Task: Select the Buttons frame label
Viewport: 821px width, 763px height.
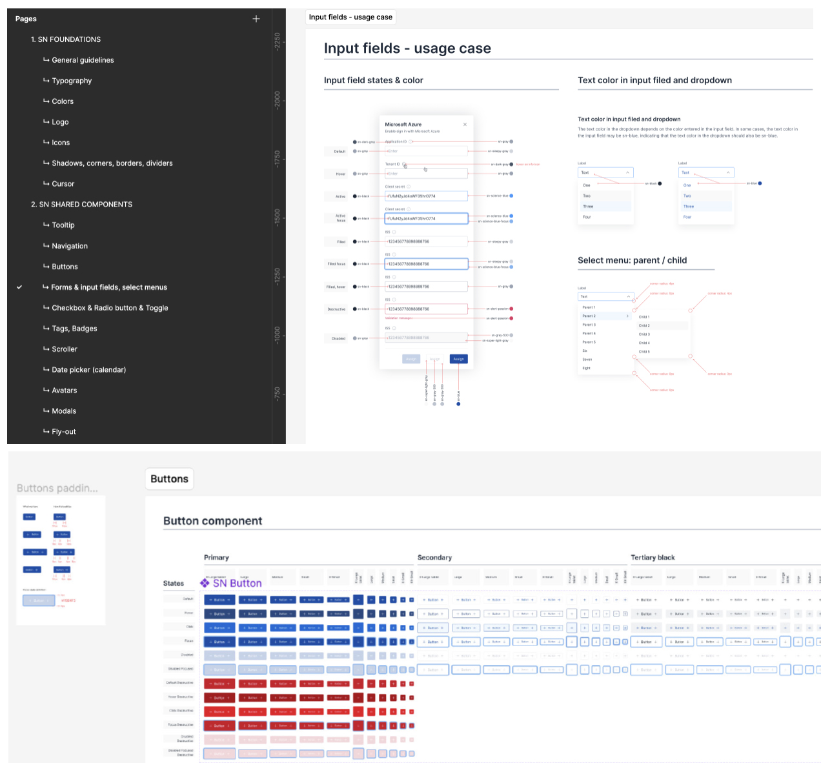Action: click(169, 479)
